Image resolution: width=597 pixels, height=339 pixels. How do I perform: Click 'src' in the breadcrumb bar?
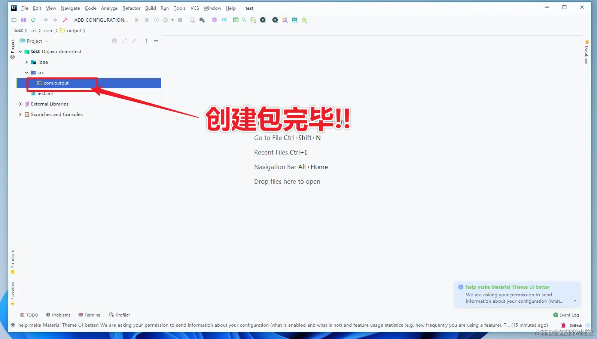click(34, 30)
